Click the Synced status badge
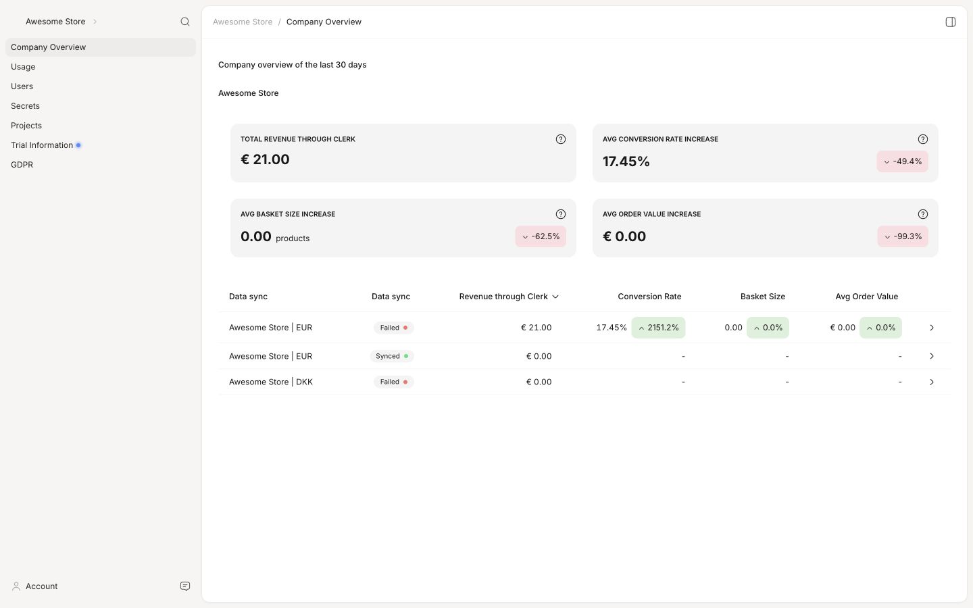Screen dimensions: 973x608 point(392,356)
